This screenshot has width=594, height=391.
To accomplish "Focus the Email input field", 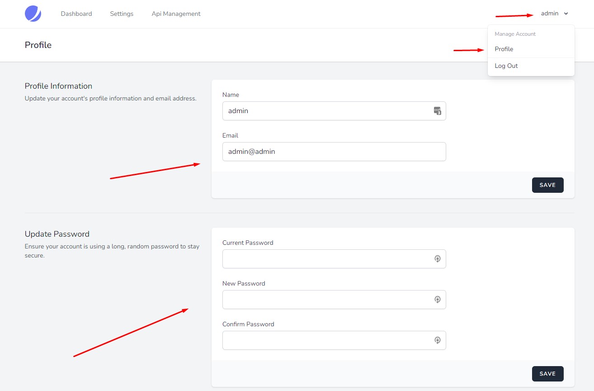I will point(334,152).
